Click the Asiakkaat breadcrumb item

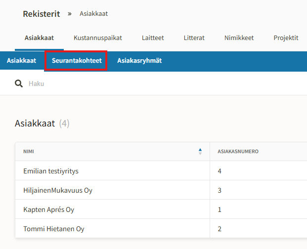tap(93, 14)
